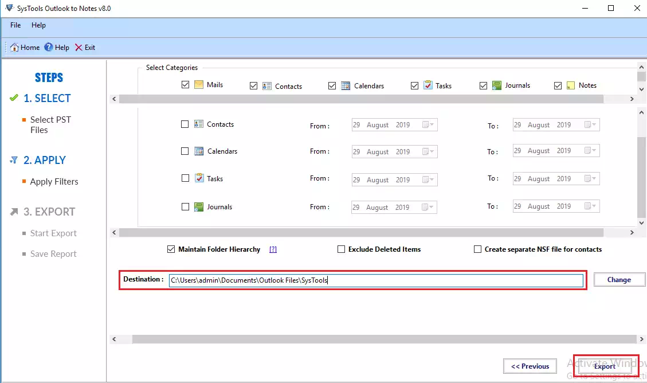
Task: Open Contacts From date picker dropdown
Action: coord(428,124)
